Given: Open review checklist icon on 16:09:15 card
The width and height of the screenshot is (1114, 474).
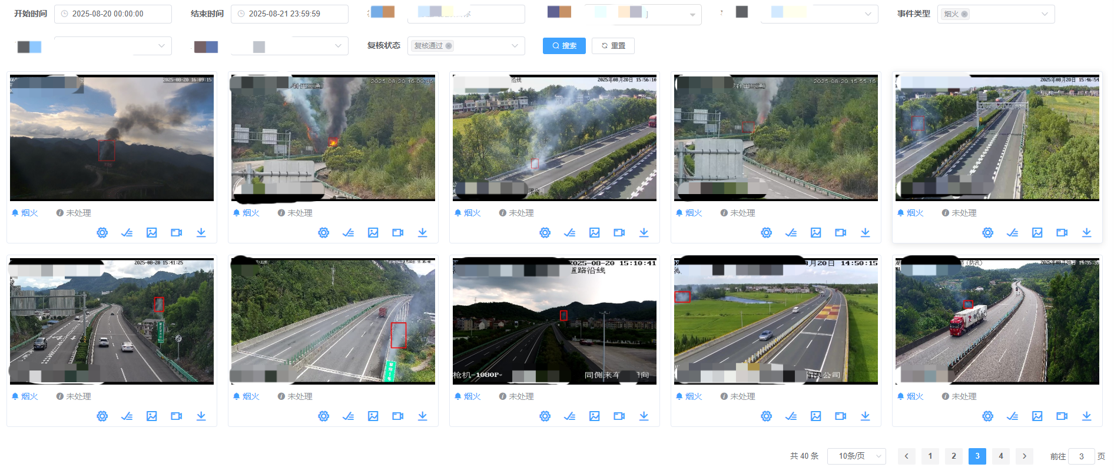Looking at the screenshot, I should 127,233.
